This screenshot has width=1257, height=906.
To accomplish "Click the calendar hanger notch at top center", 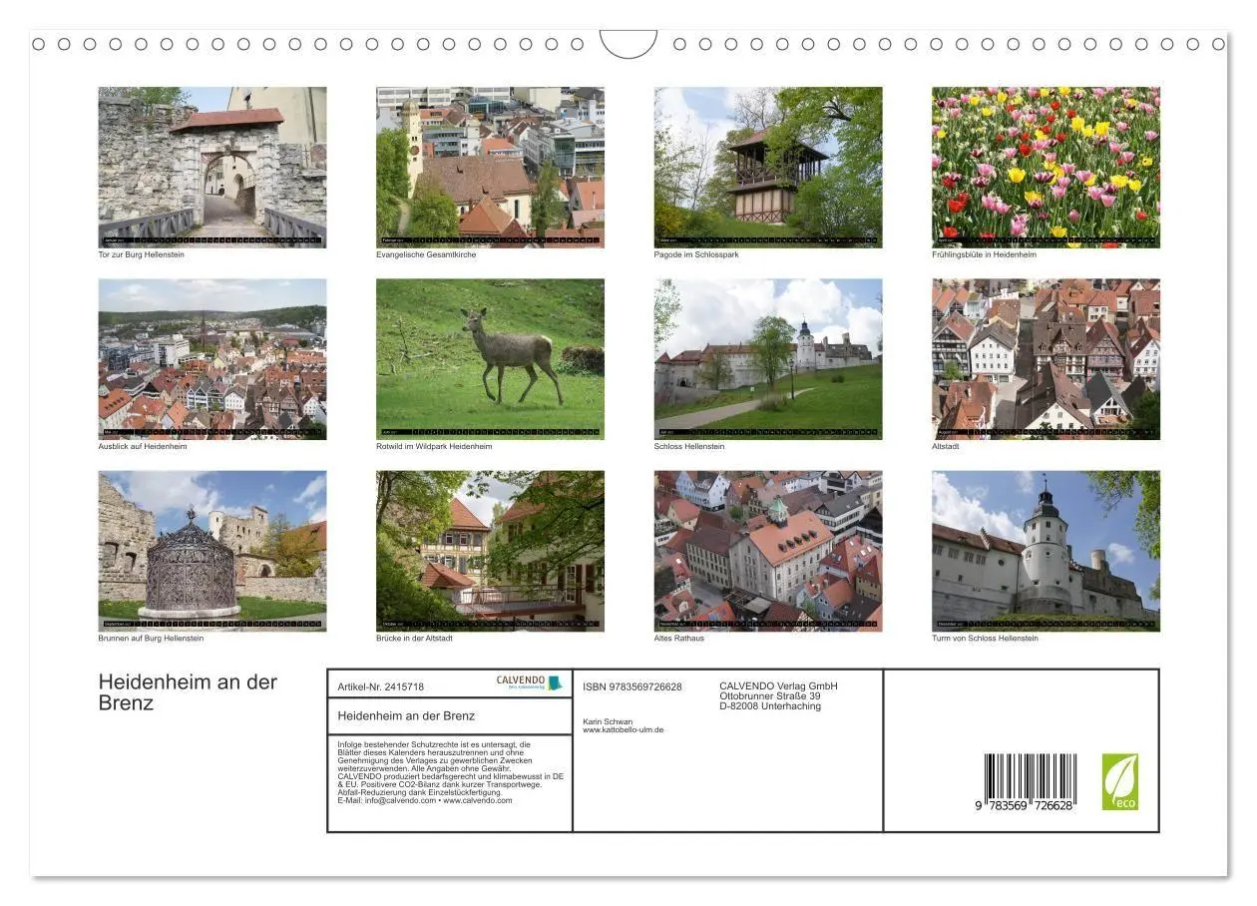I will click(628, 44).
